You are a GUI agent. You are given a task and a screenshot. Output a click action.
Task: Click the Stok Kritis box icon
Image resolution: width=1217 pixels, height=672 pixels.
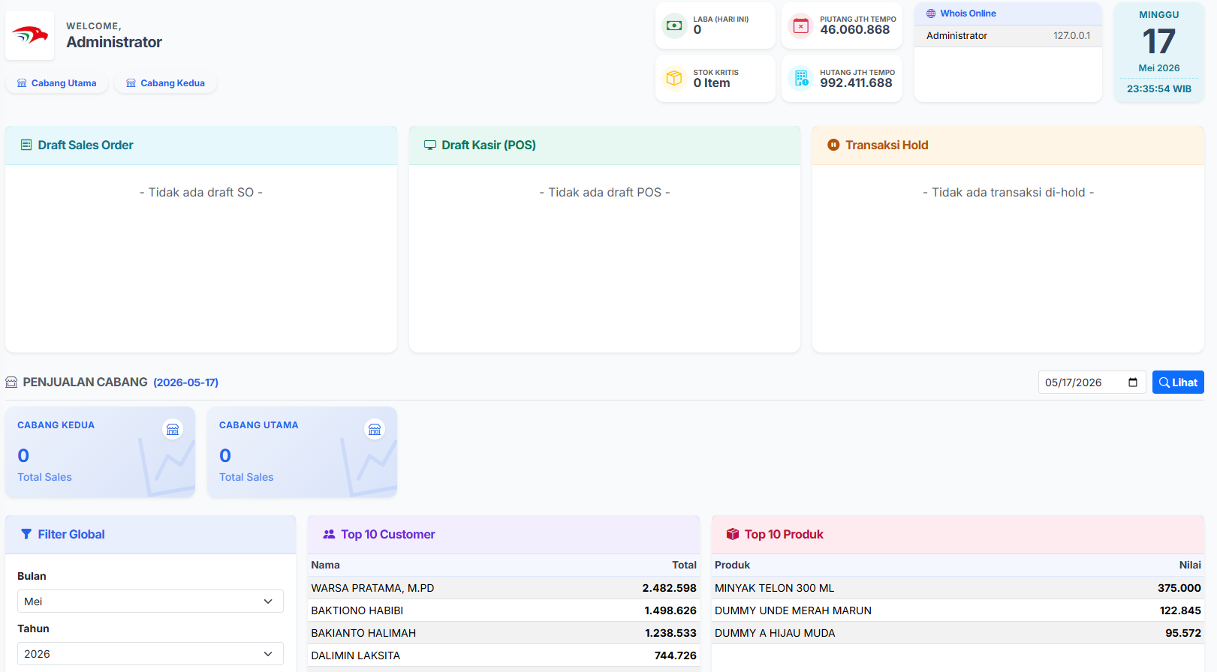(x=674, y=78)
